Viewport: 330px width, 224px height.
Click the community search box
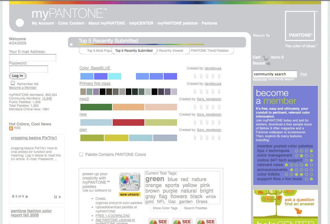(x=275, y=74)
